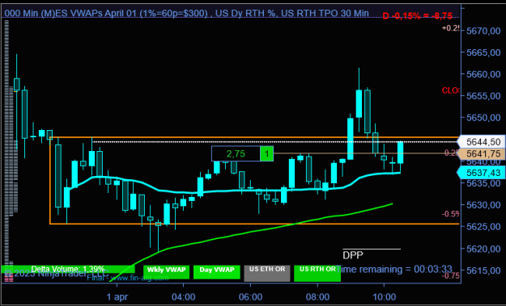506x306 pixels.
Task: Click the 1 apr date label
Action: tap(117, 296)
